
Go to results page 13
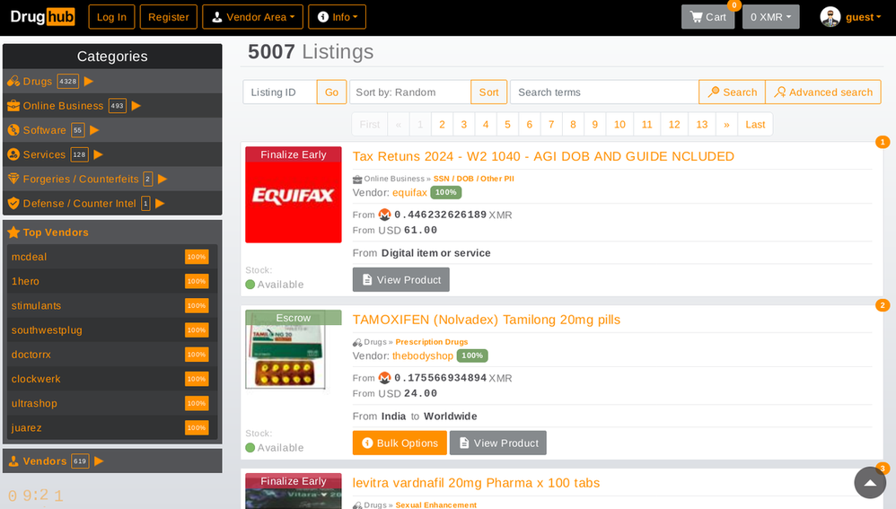(x=702, y=125)
